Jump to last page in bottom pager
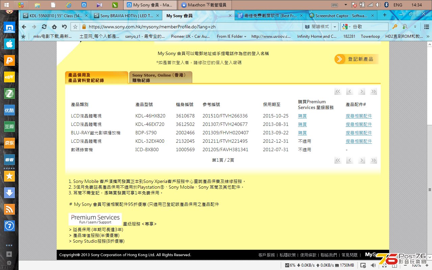 pyautogui.click(x=373, y=160)
